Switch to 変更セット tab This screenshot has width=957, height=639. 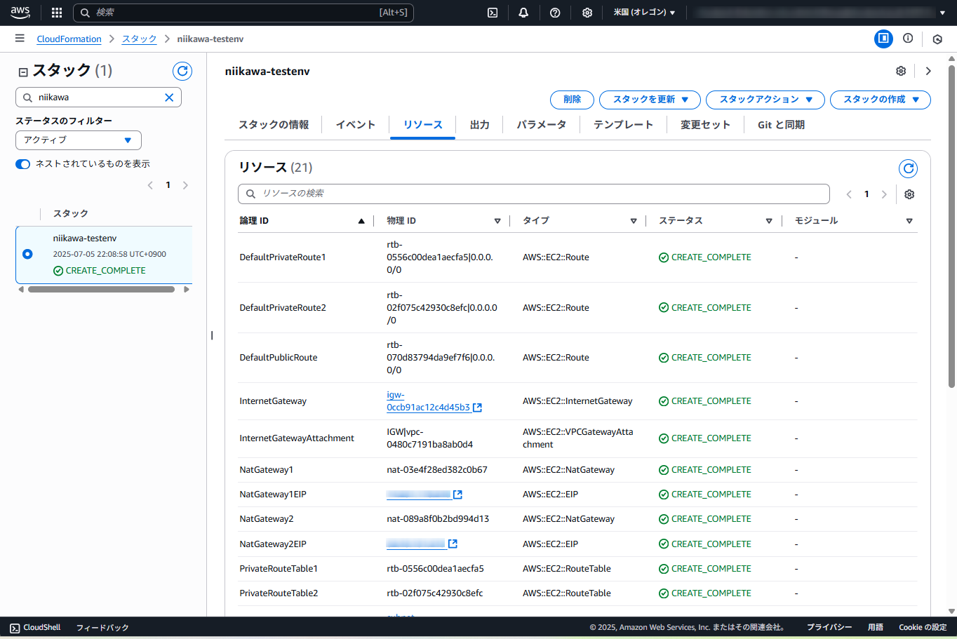click(x=706, y=125)
